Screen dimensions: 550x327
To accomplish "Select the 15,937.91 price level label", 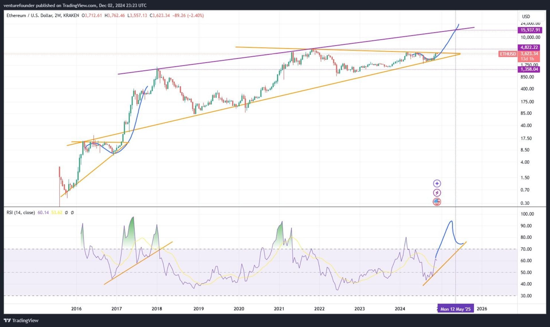I will click(530, 30).
